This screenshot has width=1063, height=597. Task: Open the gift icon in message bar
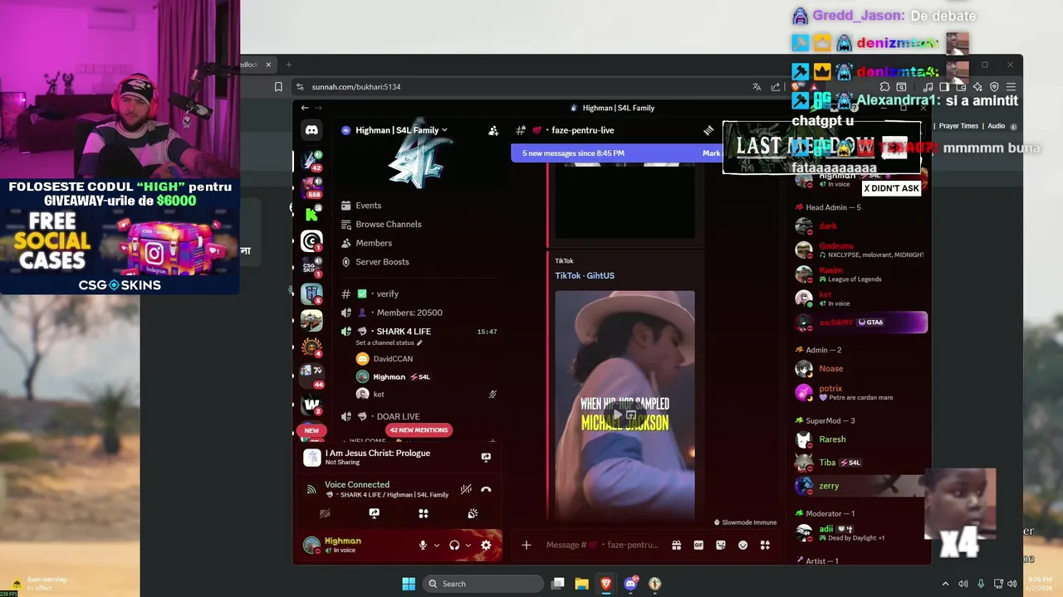click(x=676, y=545)
